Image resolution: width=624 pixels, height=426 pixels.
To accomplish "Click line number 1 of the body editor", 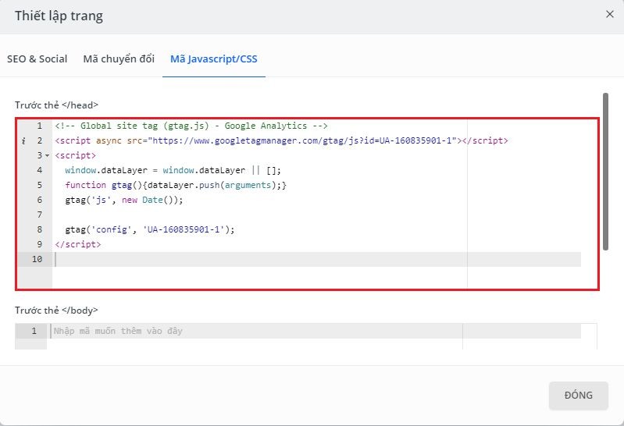I will click(x=34, y=331).
